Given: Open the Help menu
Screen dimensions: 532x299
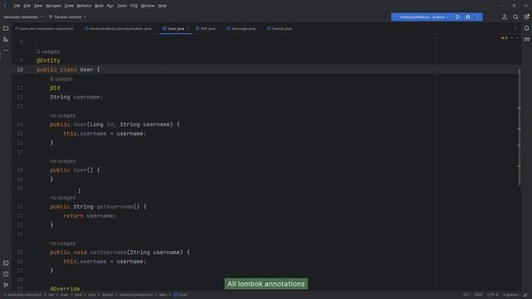Looking at the screenshot, I should coord(162,6).
